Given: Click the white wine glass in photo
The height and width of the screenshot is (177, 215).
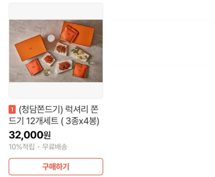Looking at the screenshot, I should (x=47, y=72).
